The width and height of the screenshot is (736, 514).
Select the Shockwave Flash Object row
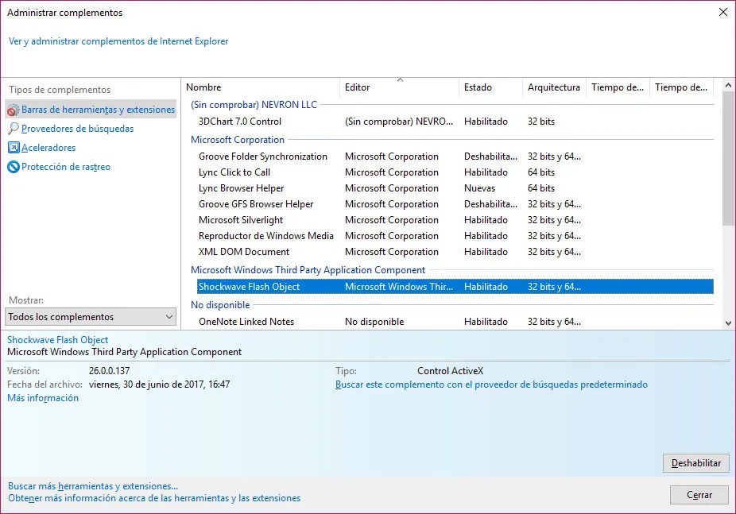(455, 287)
